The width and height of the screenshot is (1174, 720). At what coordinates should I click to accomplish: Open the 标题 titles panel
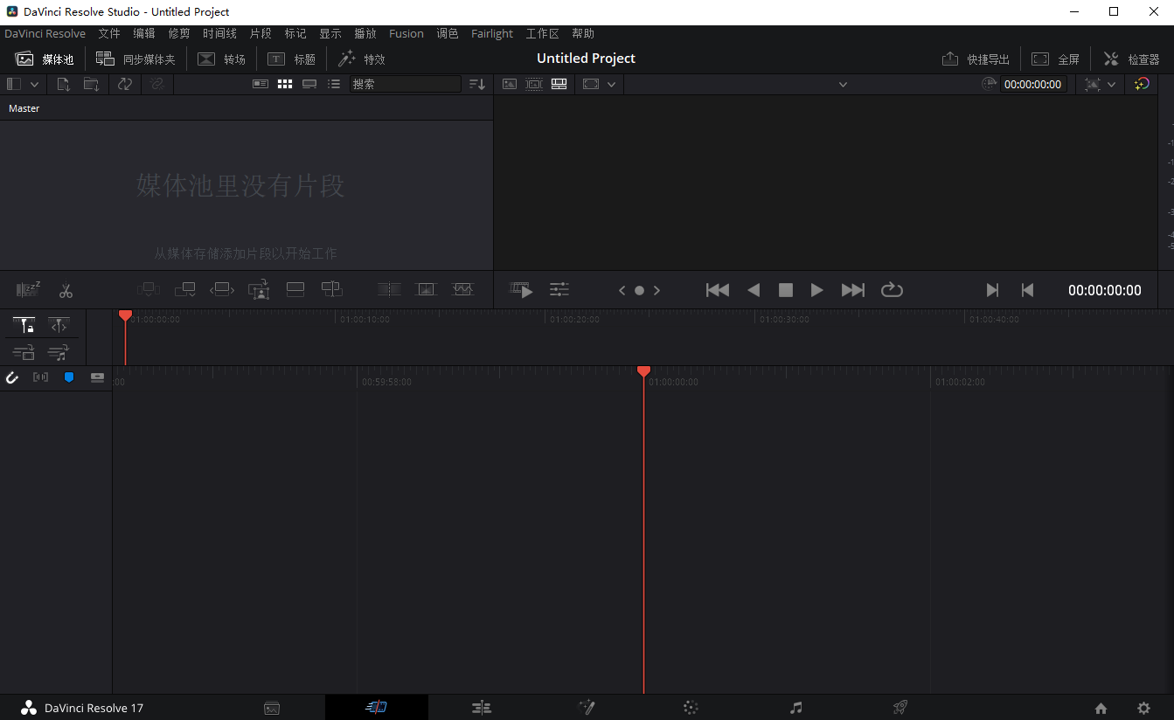(291, 59)
